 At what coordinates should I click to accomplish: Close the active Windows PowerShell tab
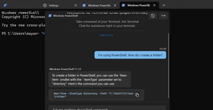click(154, 5)
